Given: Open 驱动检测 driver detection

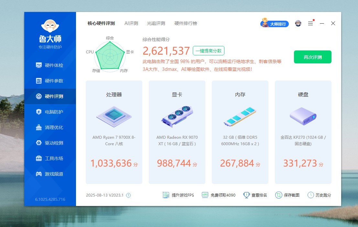Looking at the screenshot, I should click(x=49, y=143).
